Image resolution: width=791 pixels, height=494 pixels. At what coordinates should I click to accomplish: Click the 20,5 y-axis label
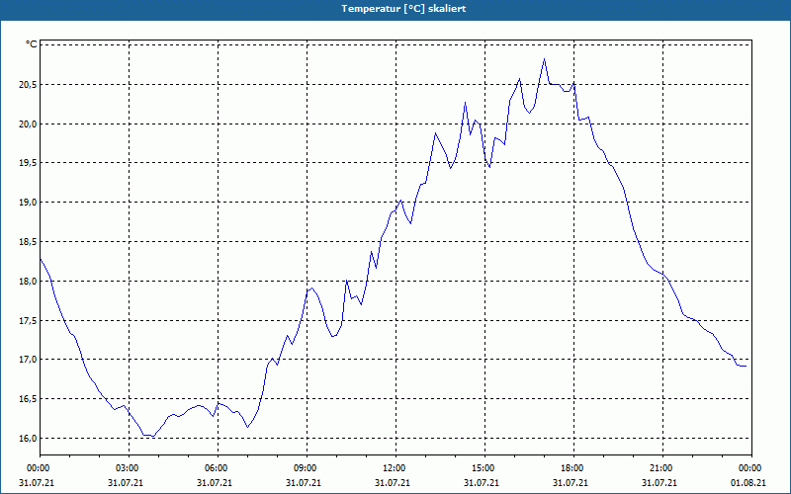click(x=28, y=85)
